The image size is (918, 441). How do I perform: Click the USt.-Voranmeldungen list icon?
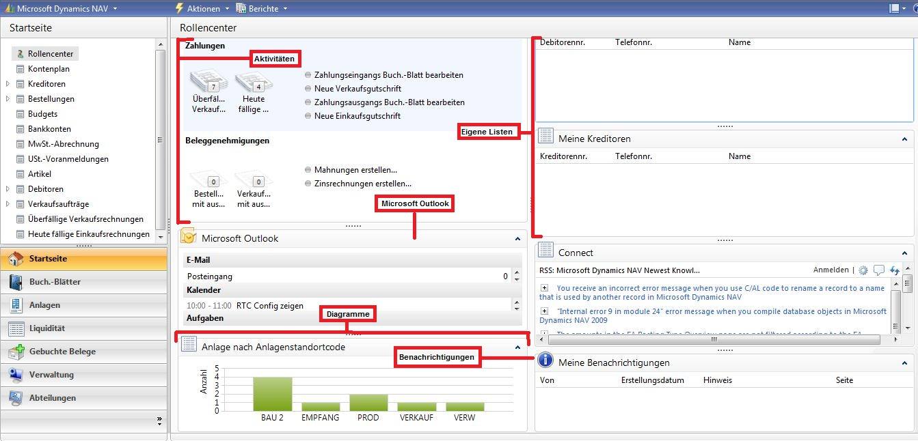click(x=21, y=159)
